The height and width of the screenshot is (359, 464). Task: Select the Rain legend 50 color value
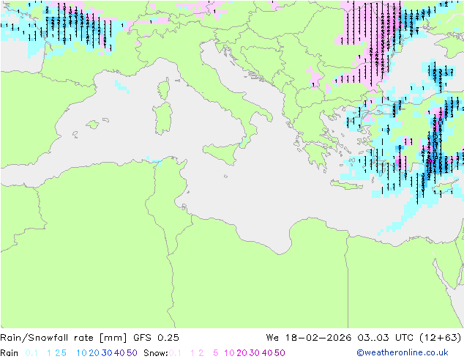tap(132, 353)
